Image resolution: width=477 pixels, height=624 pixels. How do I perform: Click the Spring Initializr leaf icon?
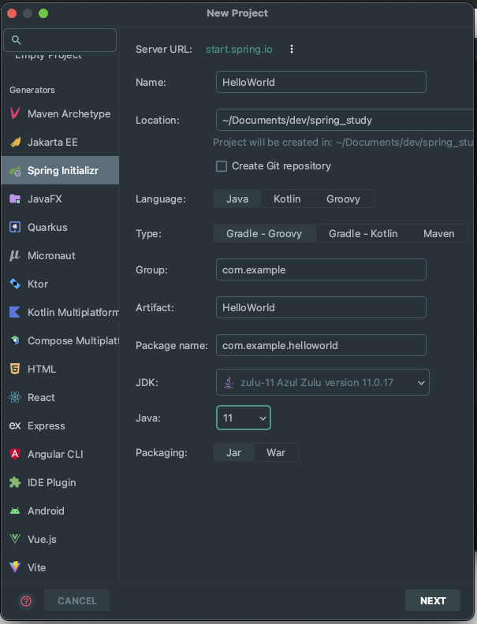click(x=15, y=171)
